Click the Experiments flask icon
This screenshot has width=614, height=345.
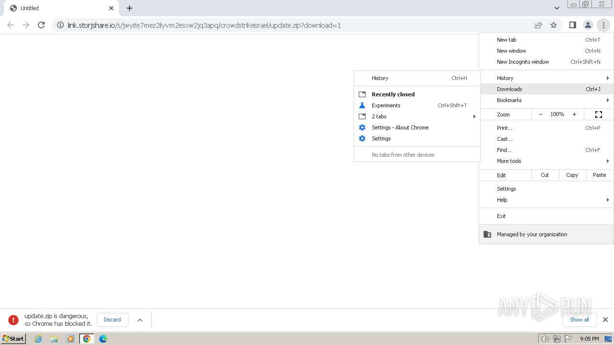point(362,105)
